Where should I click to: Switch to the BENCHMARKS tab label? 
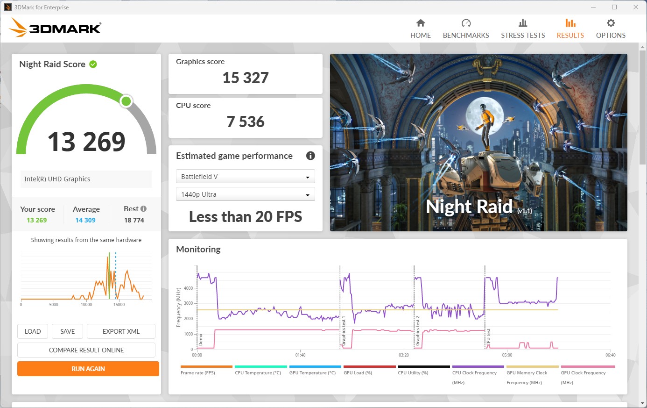pos(466,36)
